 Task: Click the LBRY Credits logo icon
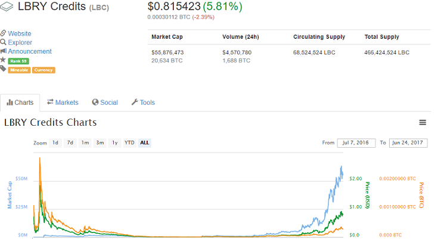(7, 7)
